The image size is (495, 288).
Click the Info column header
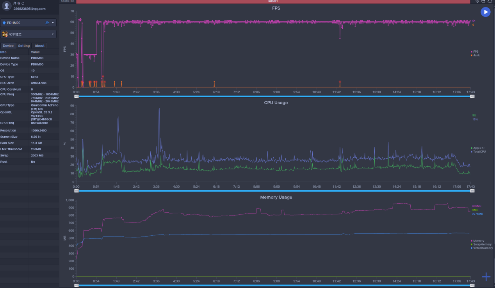click(4, 52)
